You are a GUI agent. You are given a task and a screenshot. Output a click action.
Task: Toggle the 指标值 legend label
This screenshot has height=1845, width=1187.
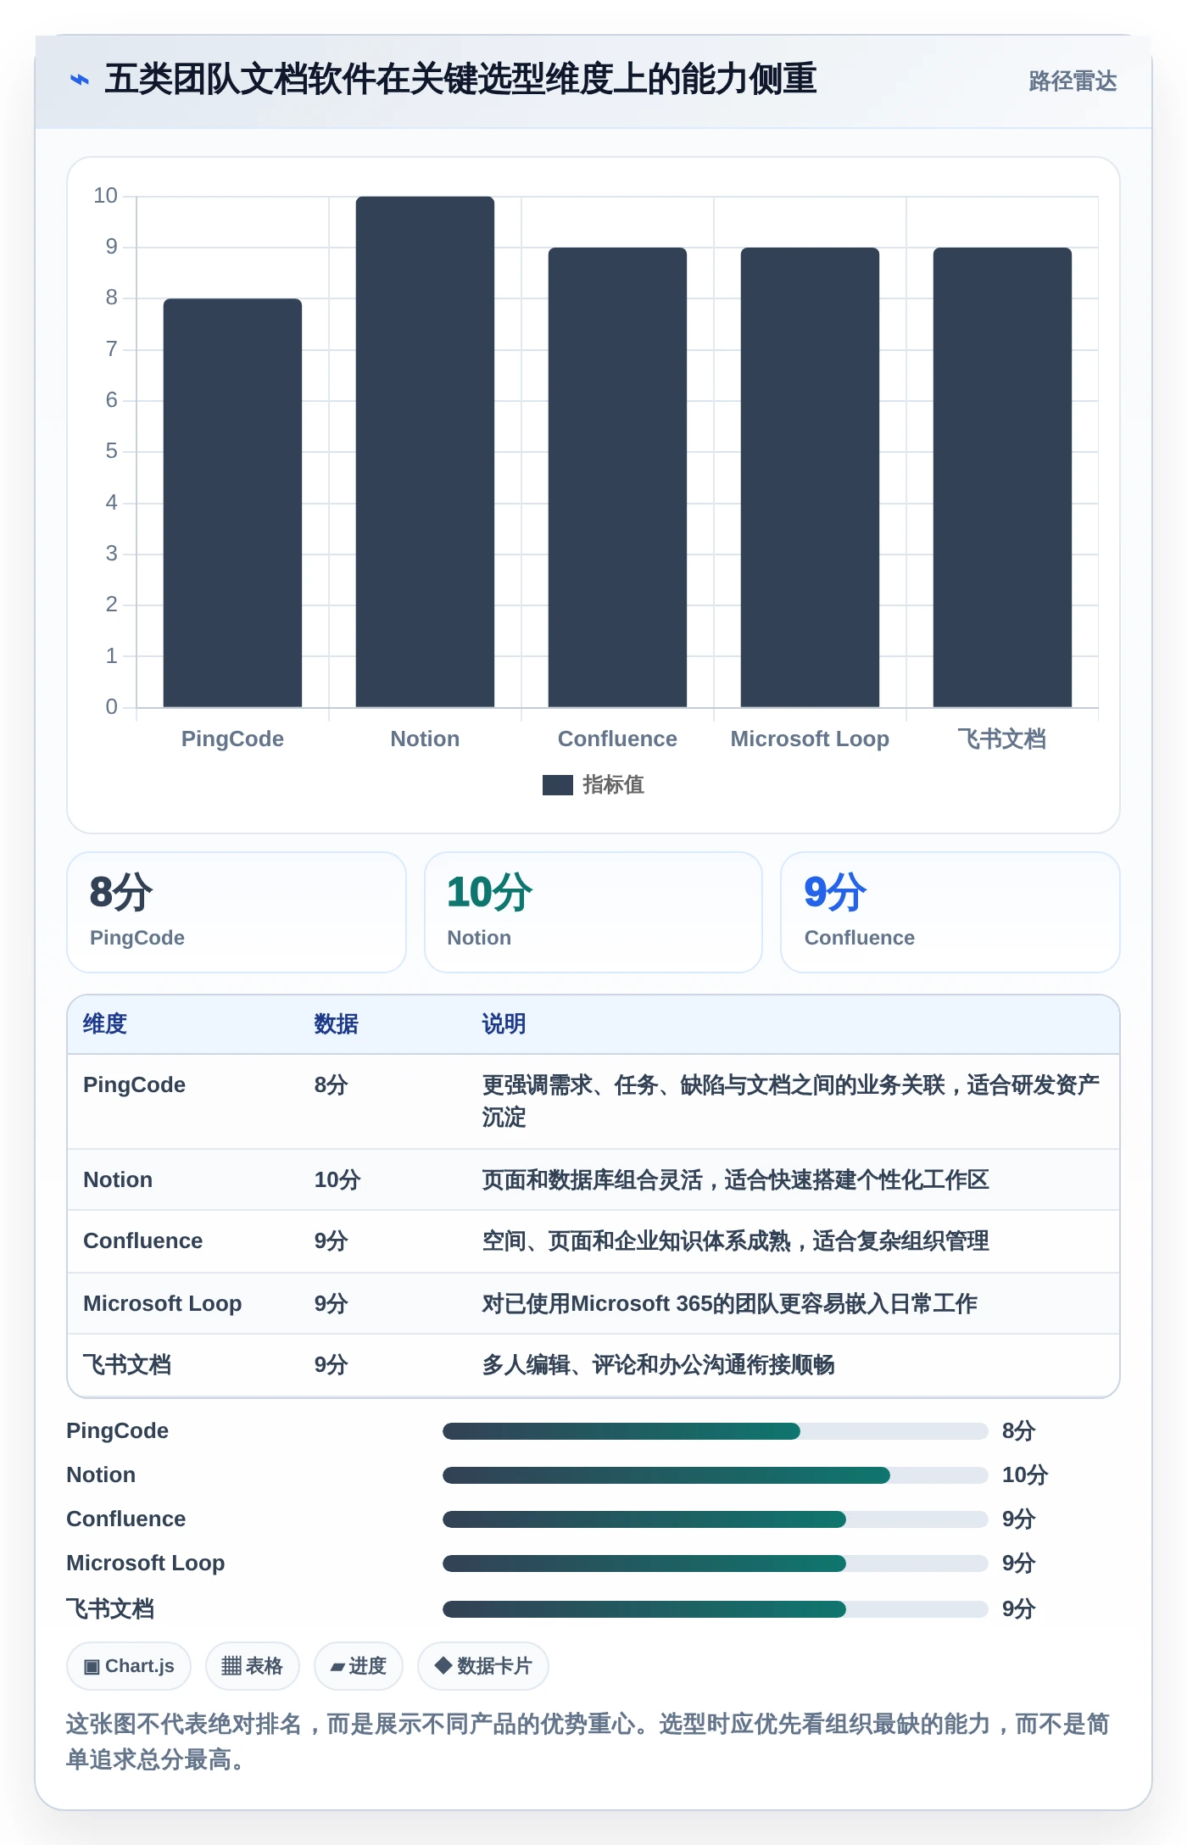click(613, 785)
